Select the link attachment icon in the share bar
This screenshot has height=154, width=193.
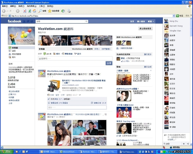[x=63, y=54]
